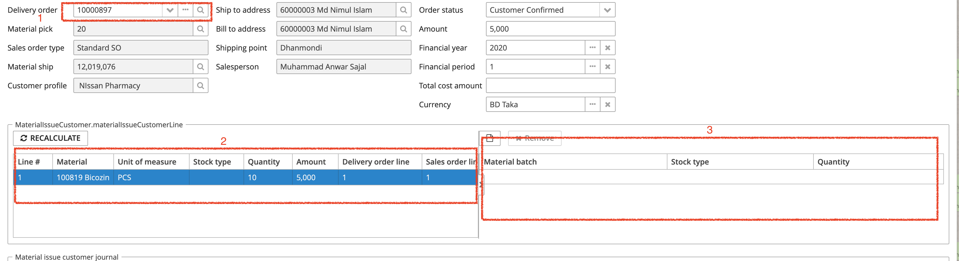This screenshot has height=261, width=959.
Task: Click the Sales order type field
Action: pyautogui.click(x=141, y=48)
